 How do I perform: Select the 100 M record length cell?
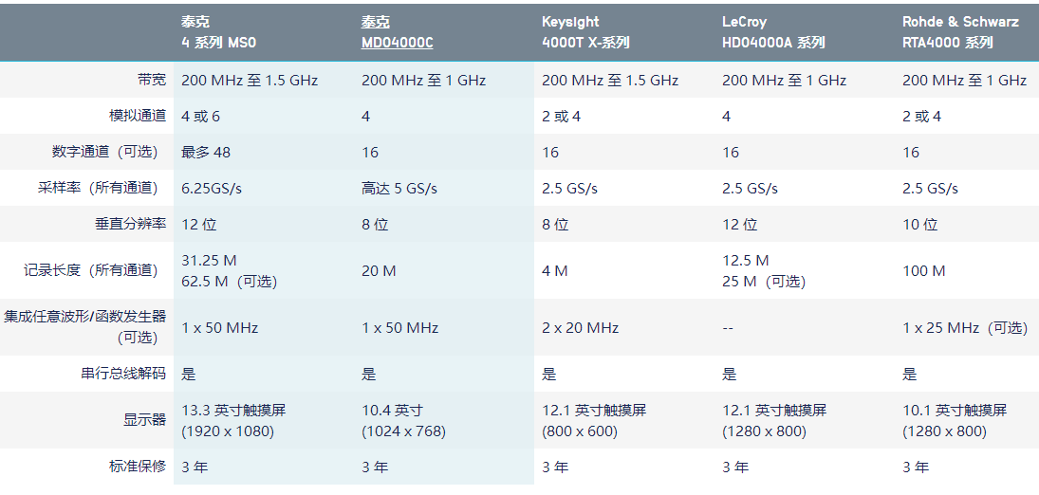[923, 271]
